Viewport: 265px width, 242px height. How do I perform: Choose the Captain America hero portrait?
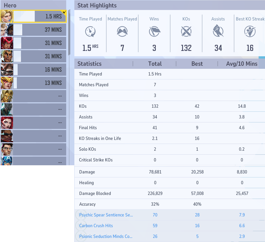click(7, 161)
